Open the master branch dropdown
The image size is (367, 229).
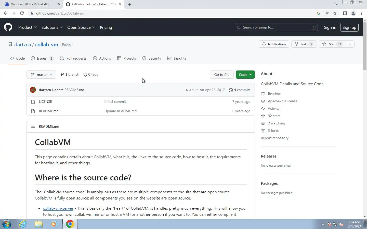coord(41,75)
